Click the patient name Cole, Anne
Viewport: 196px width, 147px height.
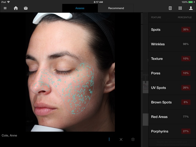click(9, 135)
